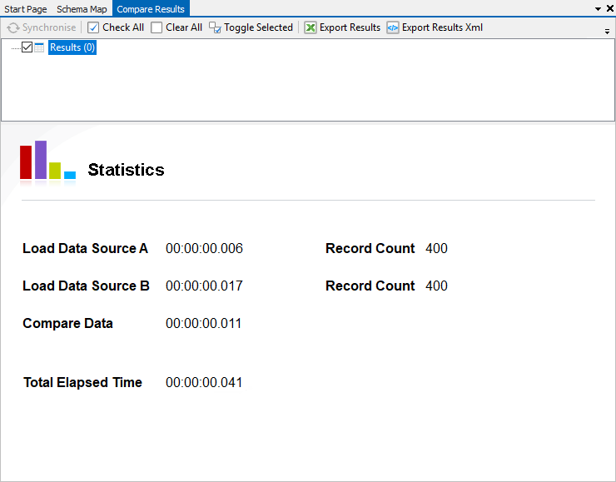Click the time value 00:00:00.041
The height and width of the screenshot is (482, 616).
(204, 382)
